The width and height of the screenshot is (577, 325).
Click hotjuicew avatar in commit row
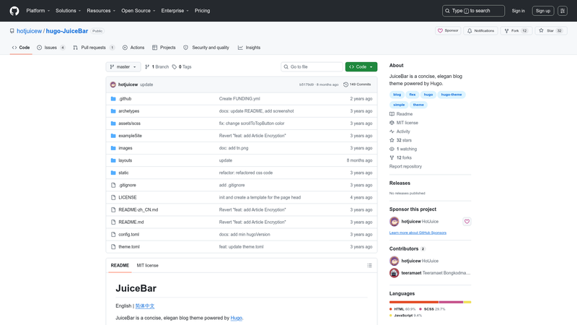[113, 84]
